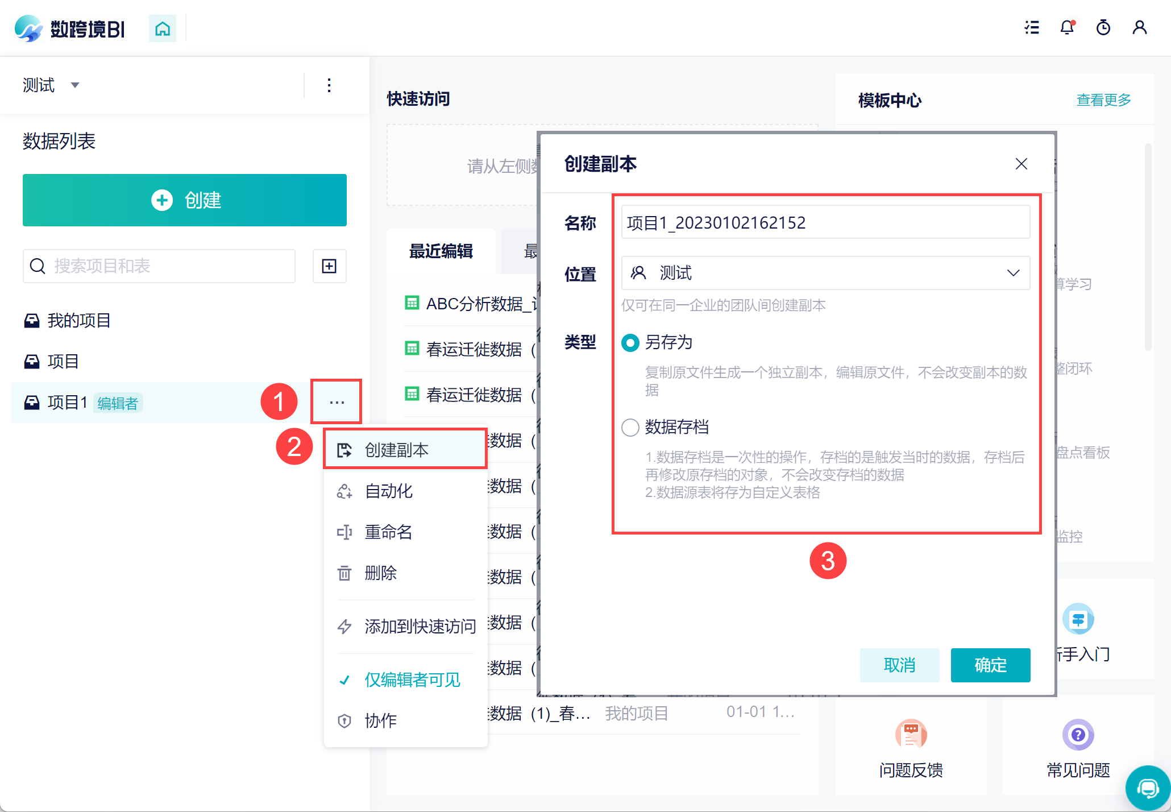Open the notification bell
Screen dimensions: 1171x812
click(1067, 27)
